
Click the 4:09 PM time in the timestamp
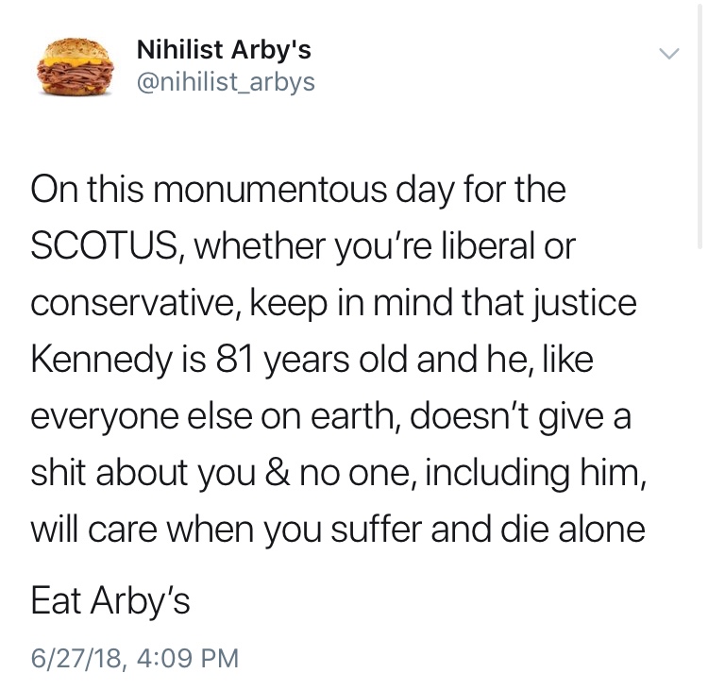coord(192,656)
